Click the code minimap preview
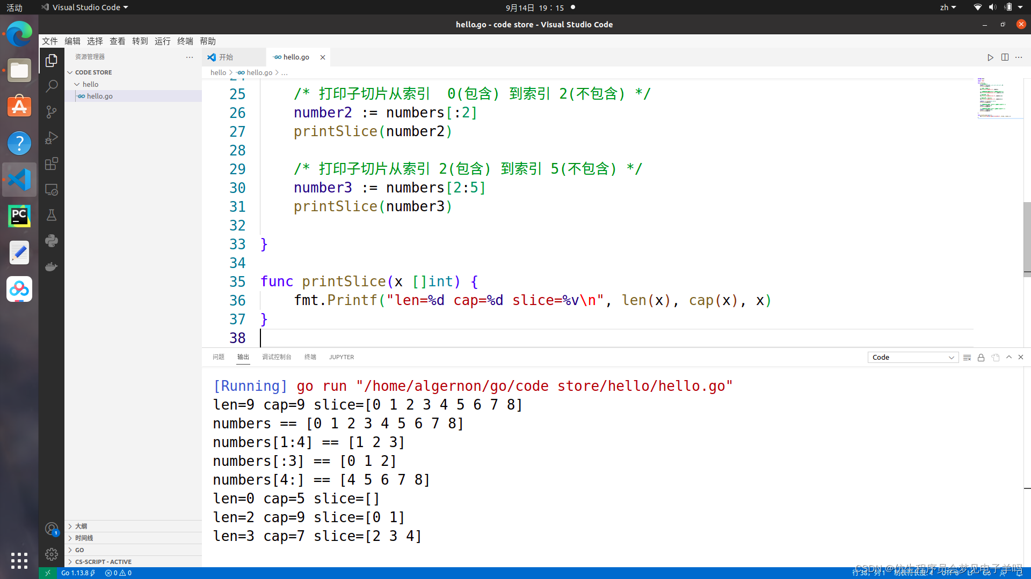The height and width of the screenshot is (579, 1031). [998, 98]
